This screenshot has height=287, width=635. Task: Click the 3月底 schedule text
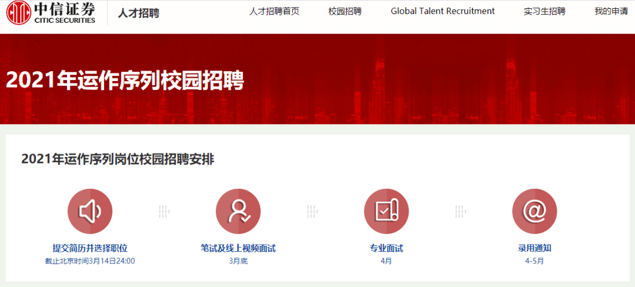(238, 261)
